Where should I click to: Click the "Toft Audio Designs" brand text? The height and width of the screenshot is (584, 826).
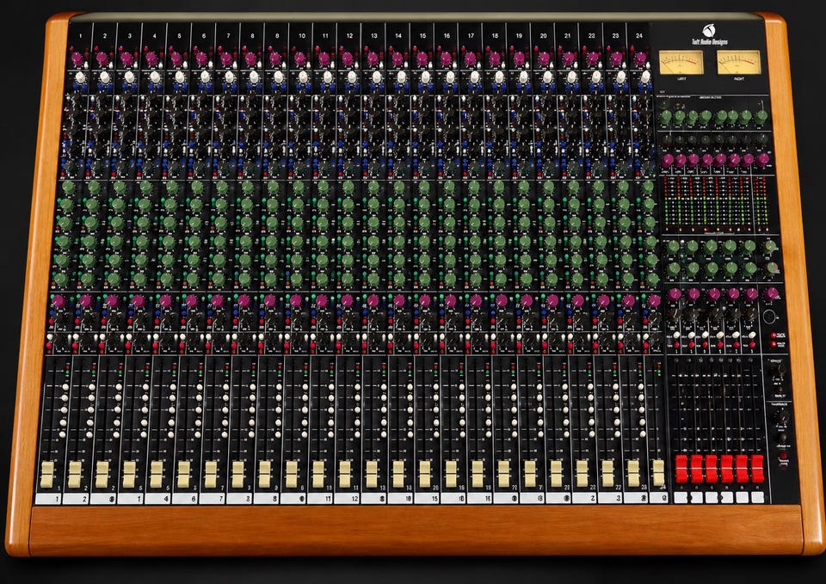tap(709, 41)
